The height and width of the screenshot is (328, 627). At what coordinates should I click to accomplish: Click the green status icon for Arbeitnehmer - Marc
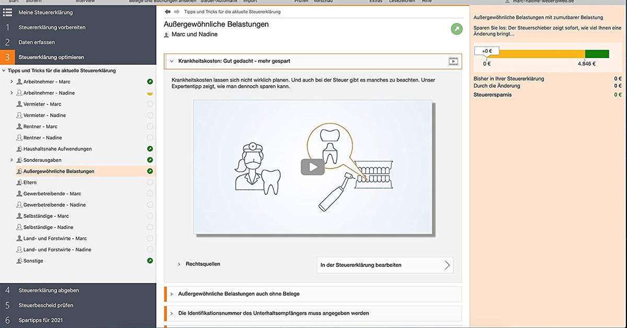[150, 82]
